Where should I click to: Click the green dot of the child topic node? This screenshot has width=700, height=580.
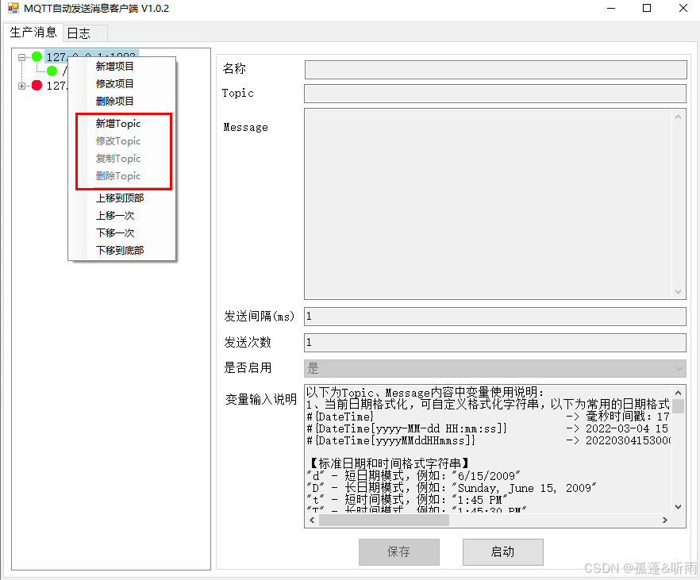pyautogui.click(x=52, y=71)
